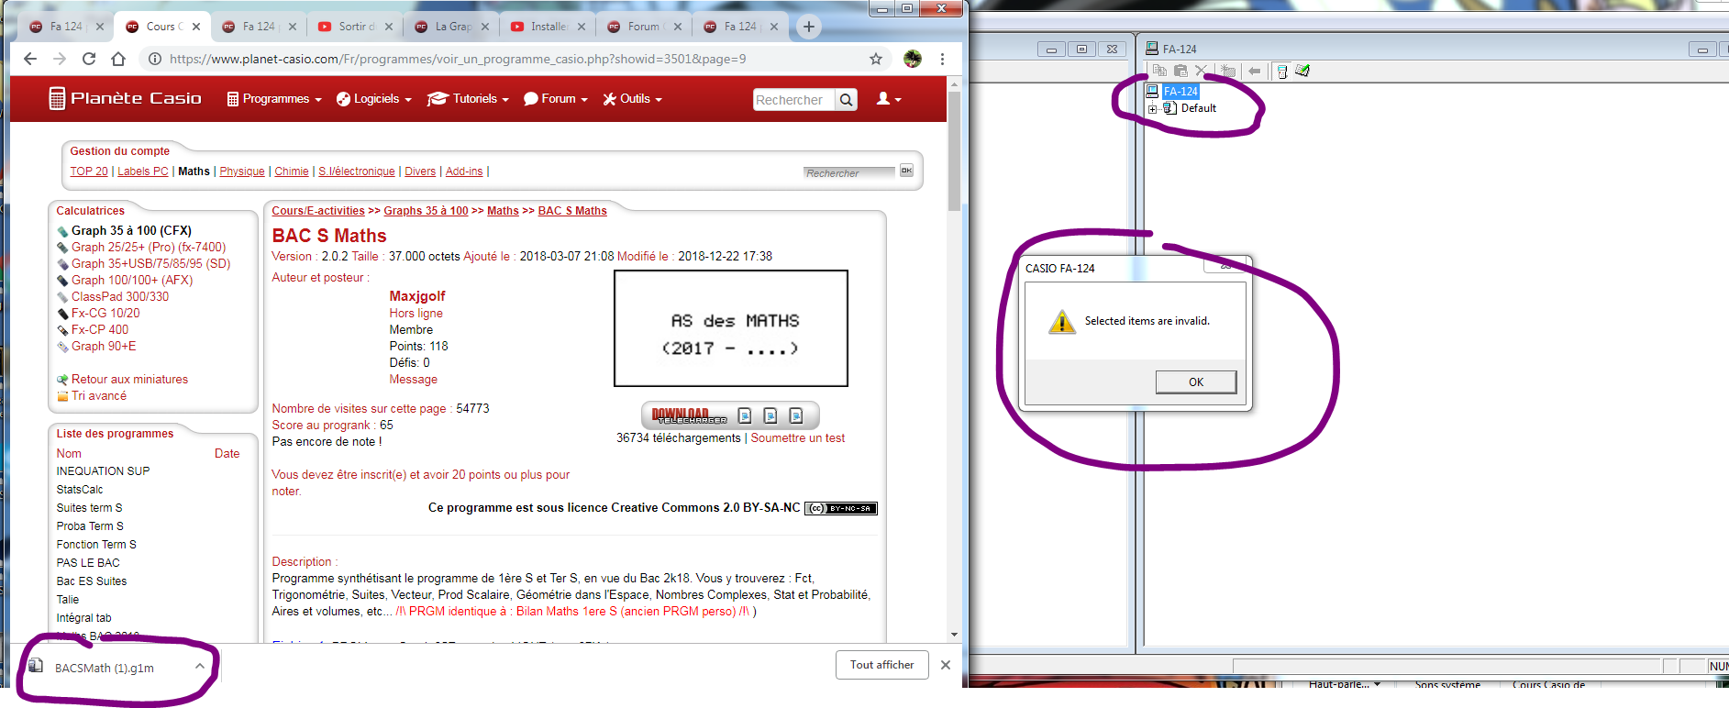This screenshot has width=1729, height=708.
Task: Select Graph 25/25+ (Pro) (fx-7400) calculator
Action: point(149,247)
